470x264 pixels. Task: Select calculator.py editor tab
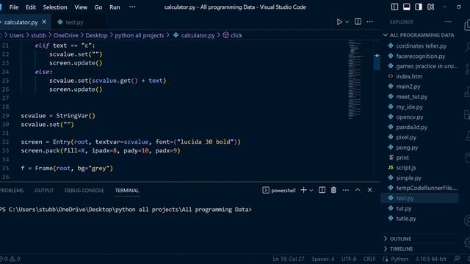coord(21,22)
